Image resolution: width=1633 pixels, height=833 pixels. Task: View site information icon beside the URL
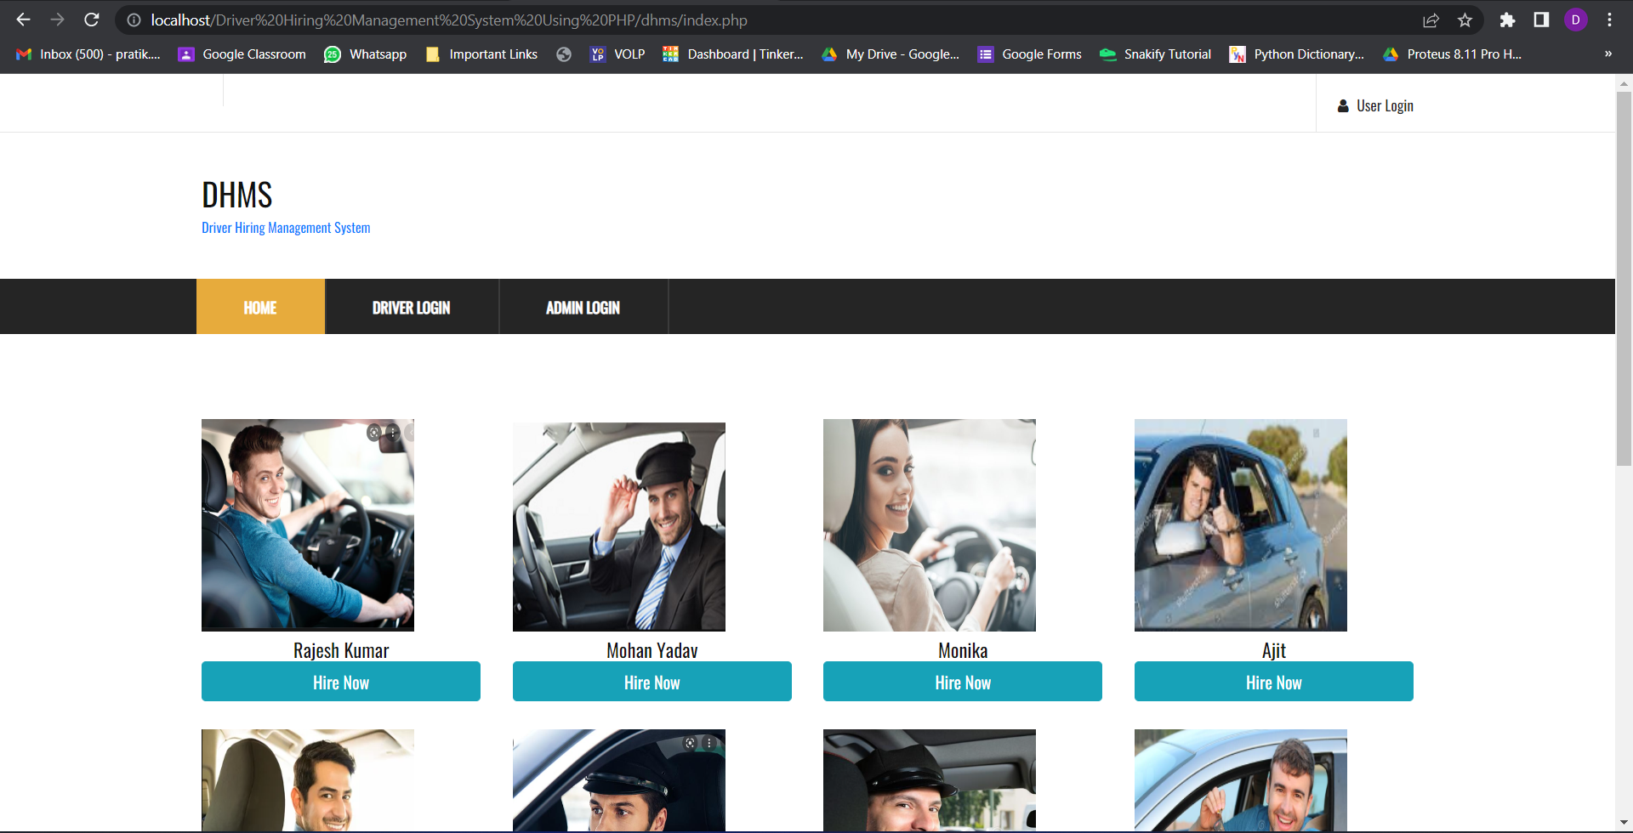coord(133,20)
